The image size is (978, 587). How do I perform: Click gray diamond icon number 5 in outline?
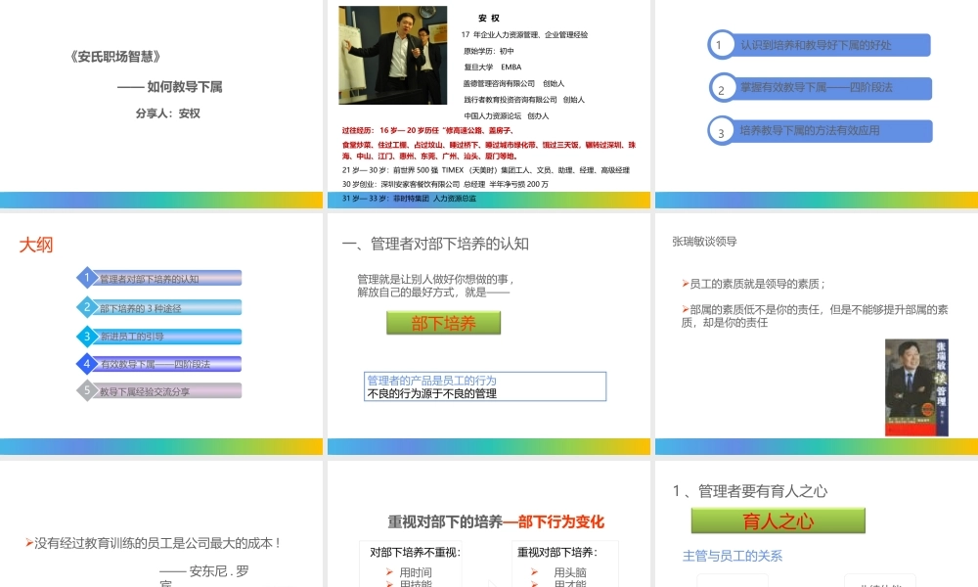[87, 390]
